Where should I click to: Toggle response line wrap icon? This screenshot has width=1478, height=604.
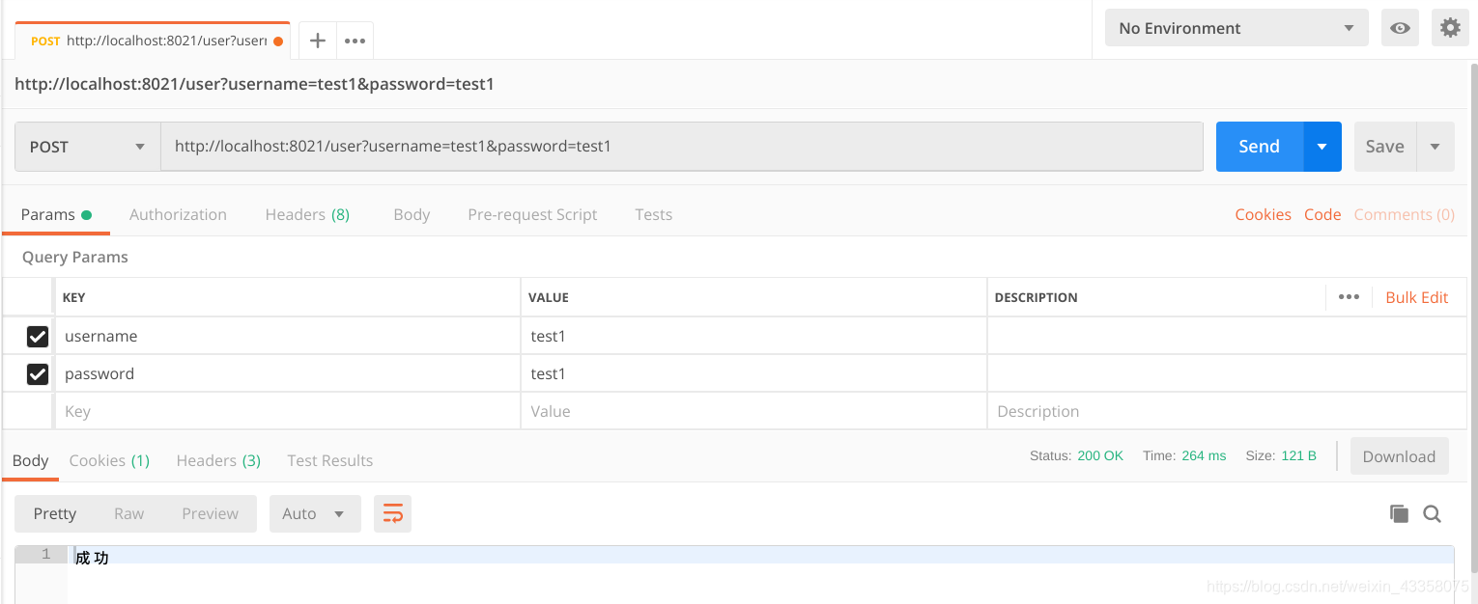(393, 513)
